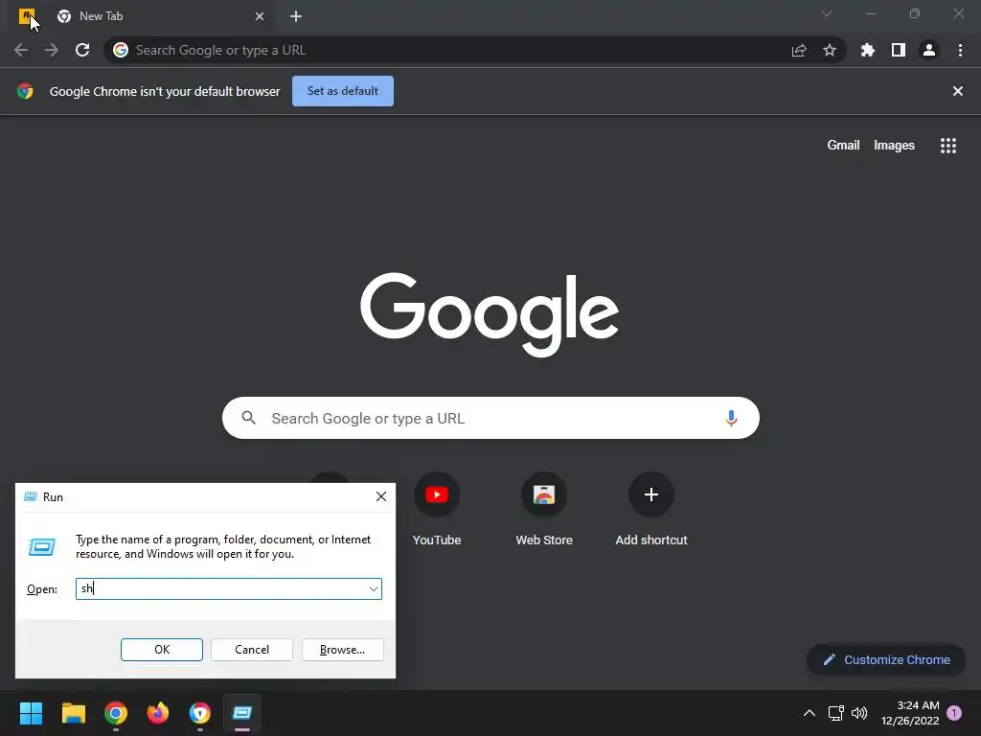
Task: Start voice search with microphone icon
Action: click(x=731, y=418)
